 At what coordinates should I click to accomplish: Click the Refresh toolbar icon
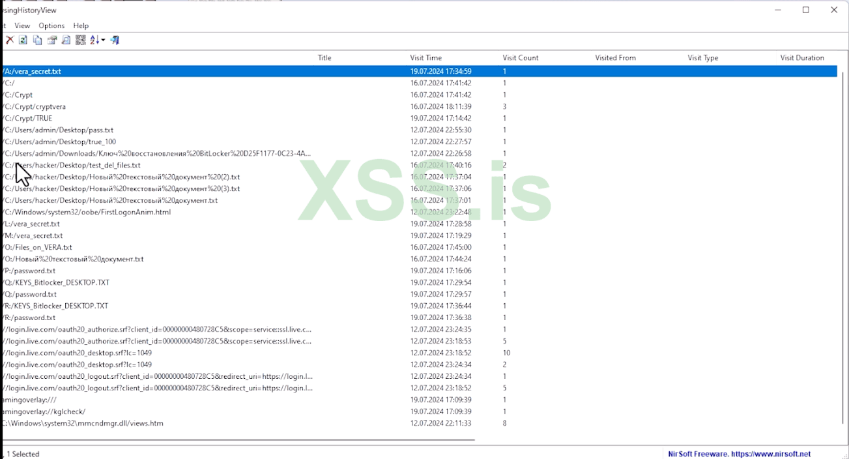coord(23,40)
